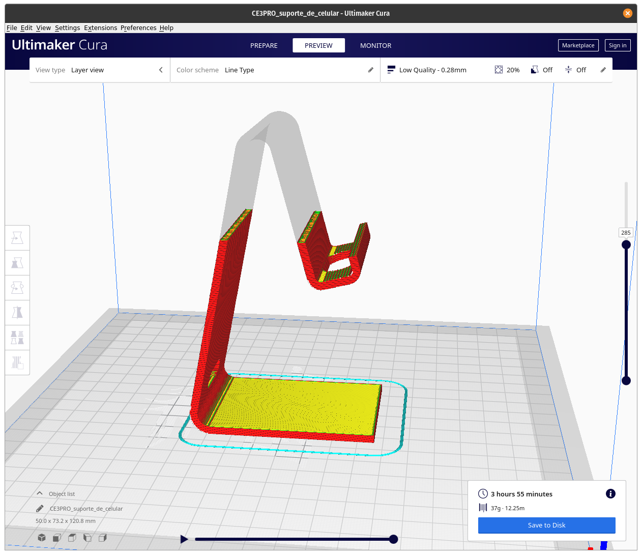Click the Sign in button
Screen dimensions: 642x555
point(618,45)
